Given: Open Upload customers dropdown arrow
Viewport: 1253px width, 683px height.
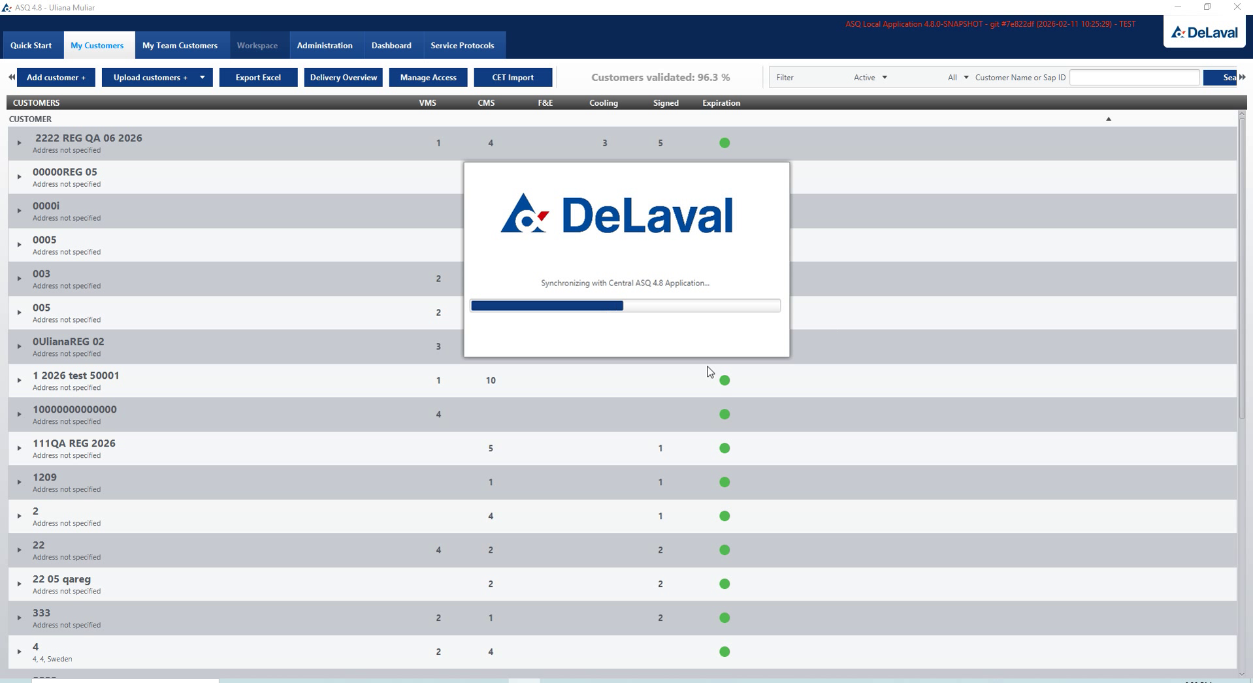Looking at the screenshot, I should click(x=203, y=78).
